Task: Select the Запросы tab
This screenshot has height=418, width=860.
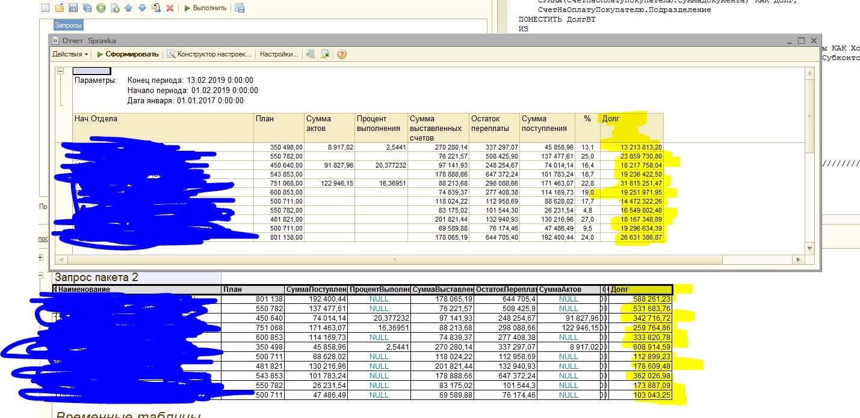Action: (x=68, y=25)
